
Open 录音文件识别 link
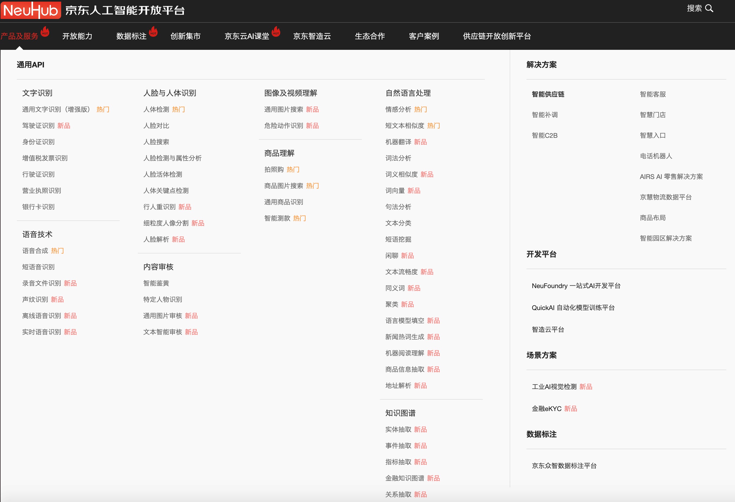click(41, 283)
